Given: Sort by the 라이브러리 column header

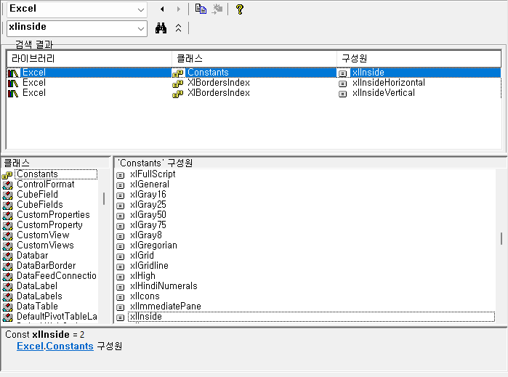Looking at the screenshot, I should coord(89,59).
